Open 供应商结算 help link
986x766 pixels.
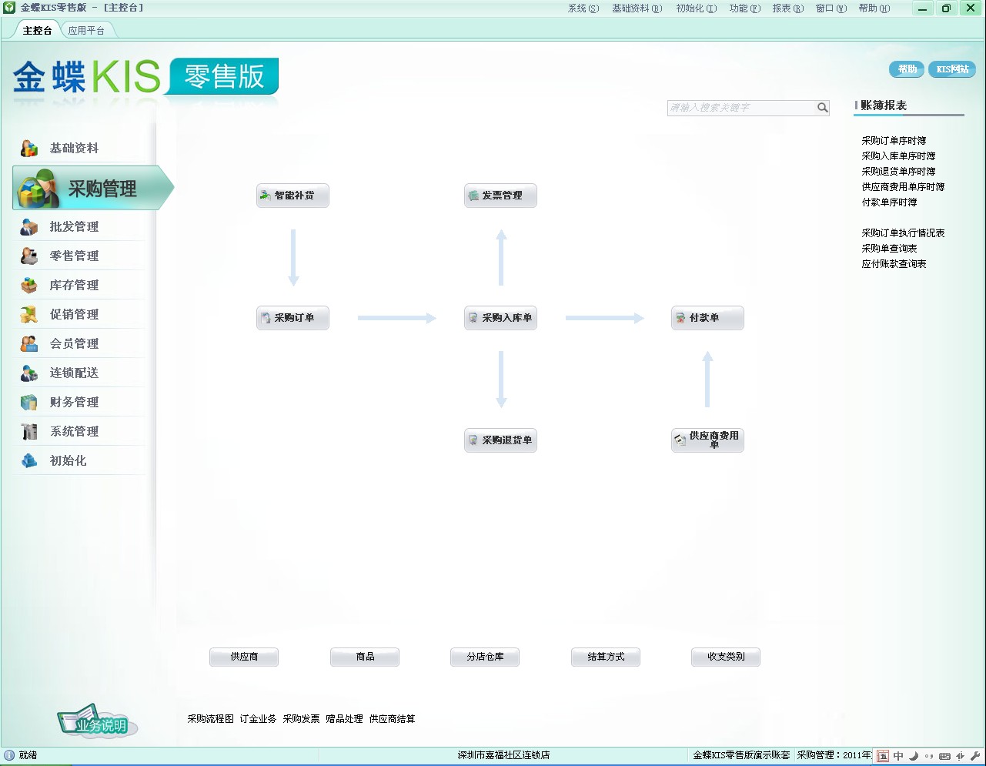392,719
